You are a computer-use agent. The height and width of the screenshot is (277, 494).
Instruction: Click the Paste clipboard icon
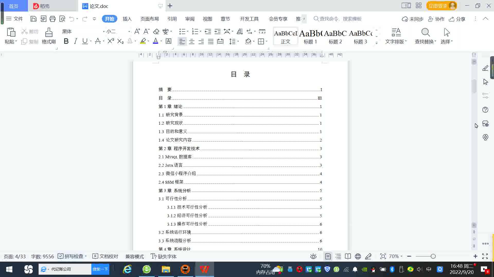coord(11,32)
